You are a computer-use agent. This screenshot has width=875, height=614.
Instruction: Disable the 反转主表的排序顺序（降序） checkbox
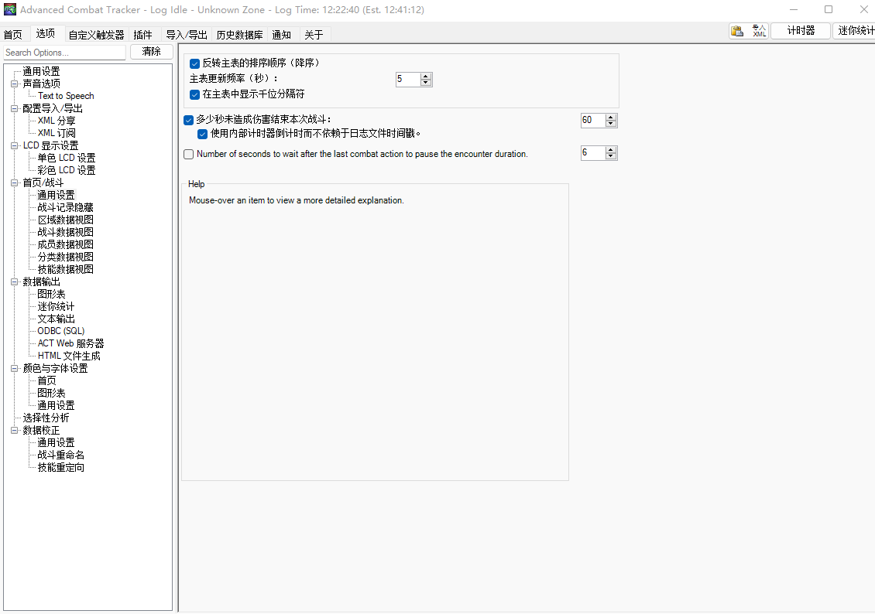click(194, 63)
